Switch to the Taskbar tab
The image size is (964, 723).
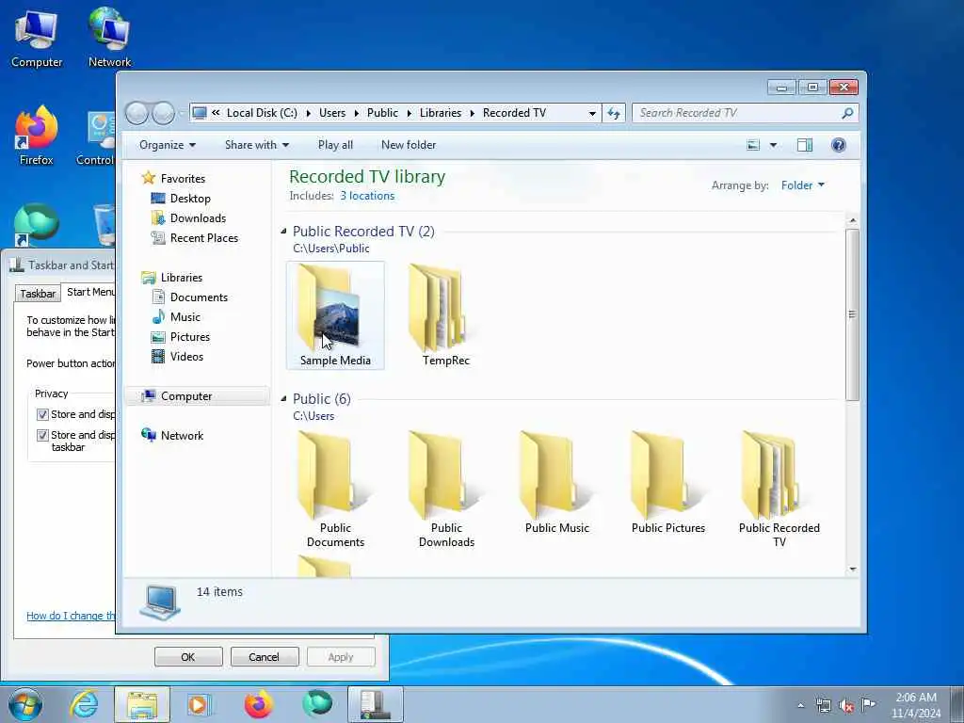tap(38, 294)
